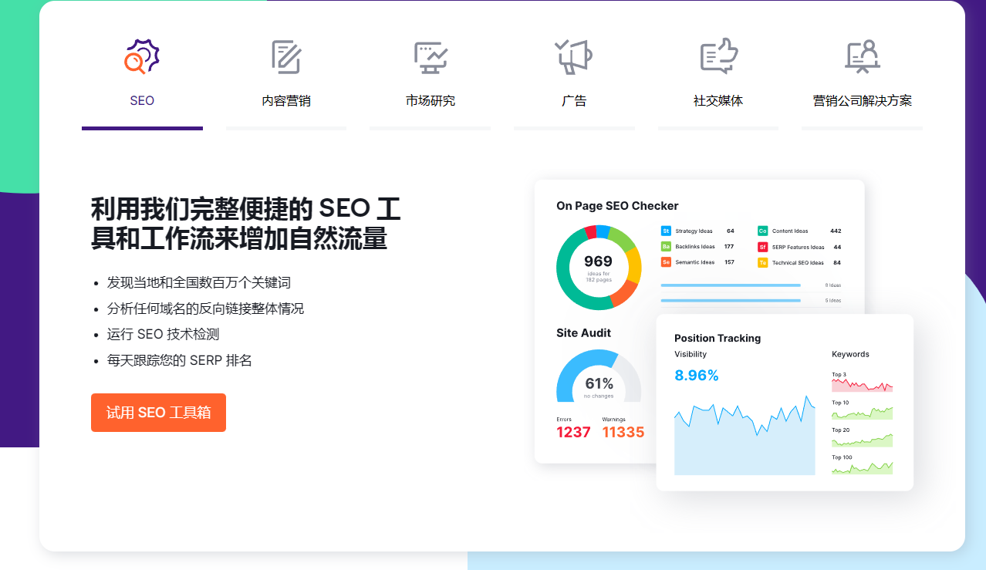Click the 内容营销 pencil-note icon
This screenshot has width=986, height=570.
286,57
